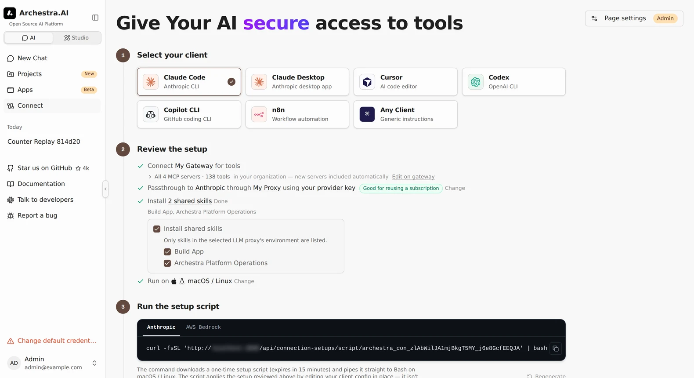The image size is (694, 378).
Task: Copy the curl setup command
Action: pyautogui.click(x=556, y=349)
